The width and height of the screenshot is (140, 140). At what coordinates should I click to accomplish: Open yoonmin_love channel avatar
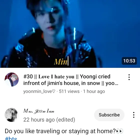pyautogui.click(x=11, y=79)
